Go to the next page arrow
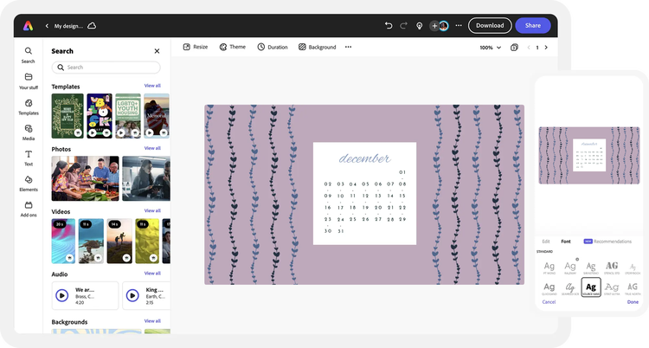The image size is (649, 348). (x=546, y=48)
